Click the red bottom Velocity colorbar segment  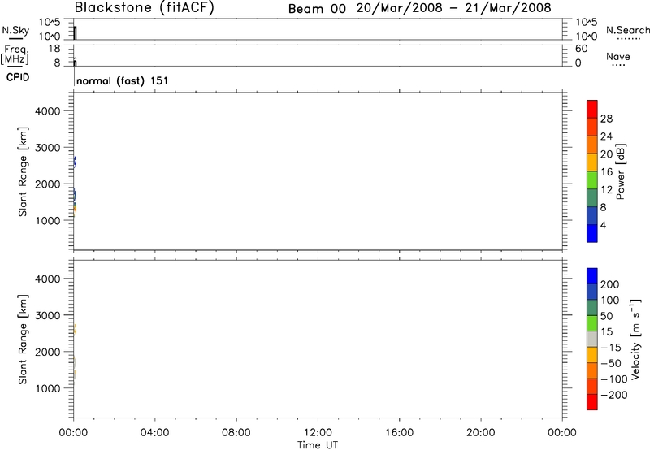pyautogui.click(x=592, y=402)
